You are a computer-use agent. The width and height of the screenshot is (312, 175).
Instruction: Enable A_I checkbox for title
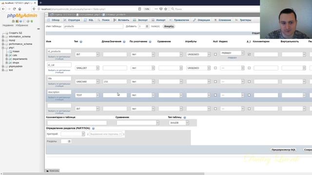coord(249,82)
